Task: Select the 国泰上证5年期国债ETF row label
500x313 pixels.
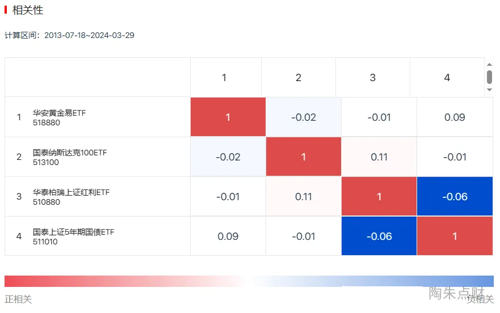Action: [x=73, y=236]
